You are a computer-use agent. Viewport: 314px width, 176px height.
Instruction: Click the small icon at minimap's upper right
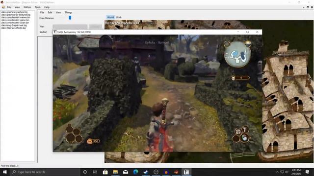pyautogui.click(x=248, y=44)
